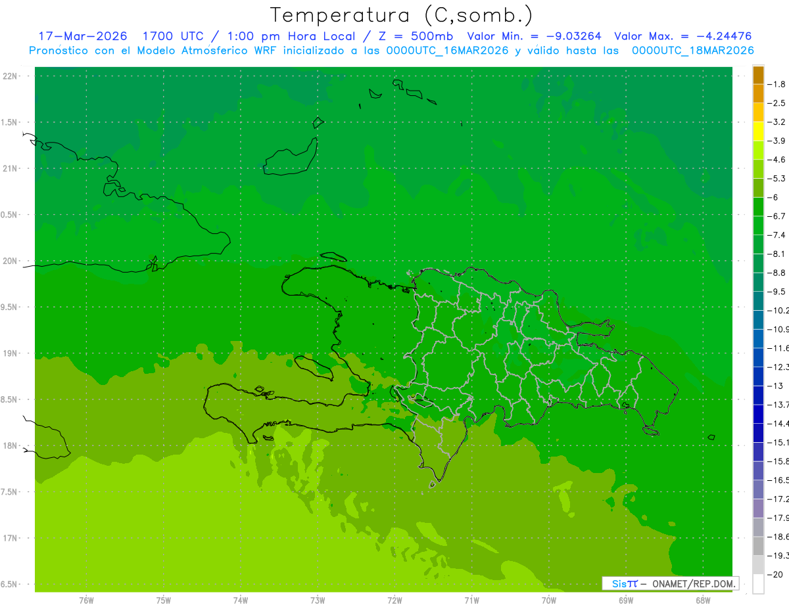This screenshot has width=789, height=609.
Task: Click the 'Z = 500mb' level text
Action: [x=414, y=36]
